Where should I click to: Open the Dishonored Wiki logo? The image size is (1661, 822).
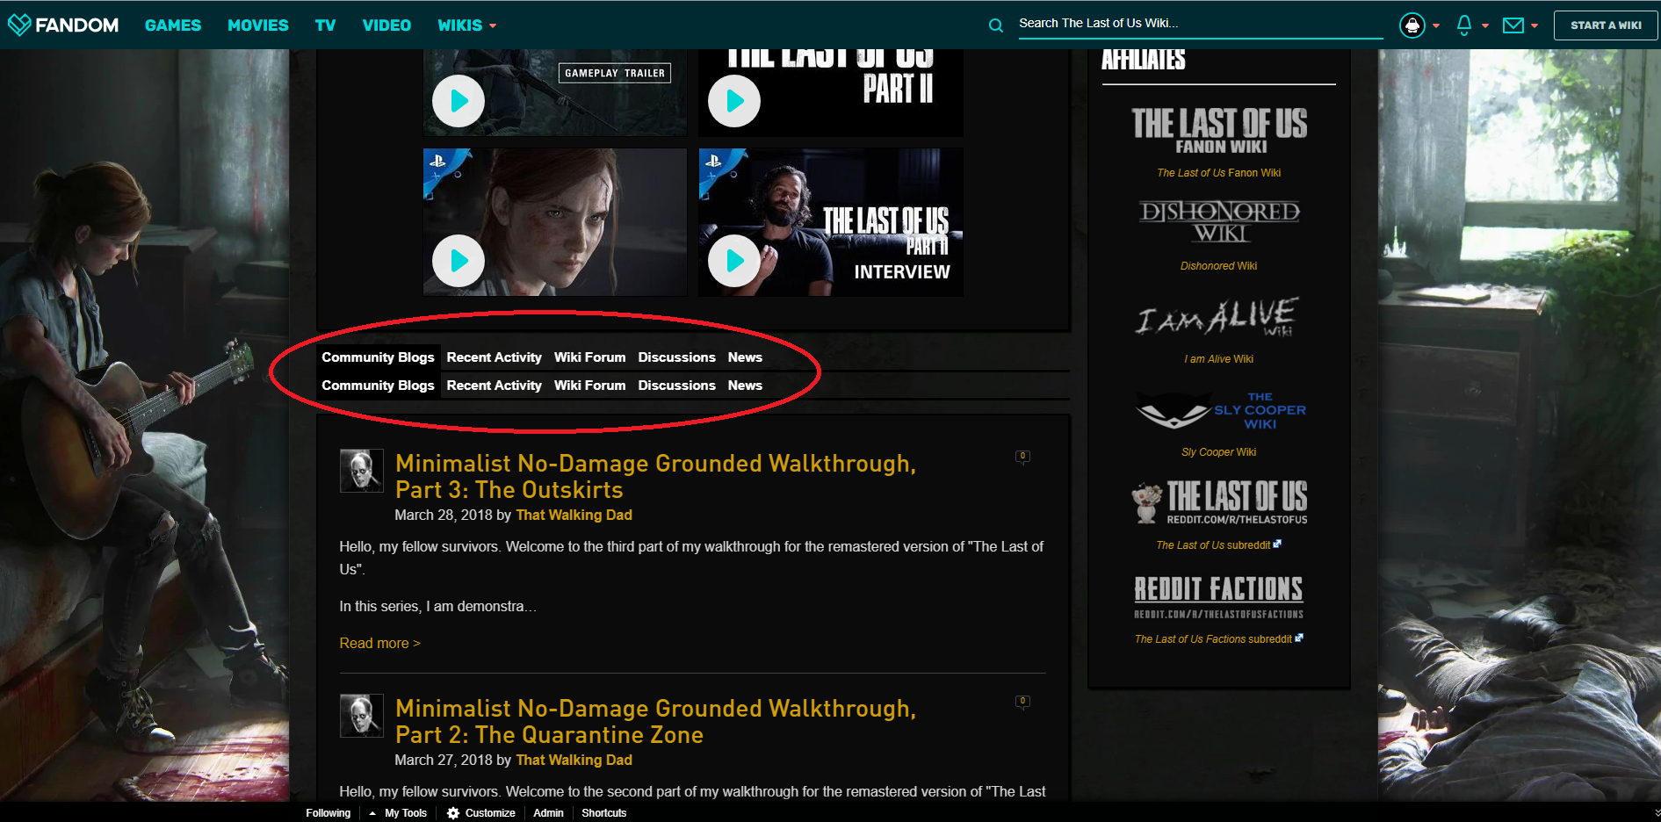1219,222
